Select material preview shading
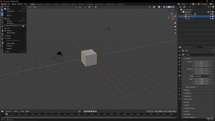Image resolution: width=215 pixels, height=121 pixels. pyautogui.click(x=171, y=7)
